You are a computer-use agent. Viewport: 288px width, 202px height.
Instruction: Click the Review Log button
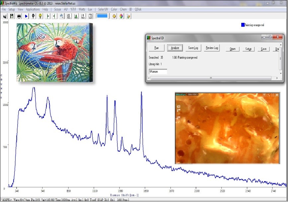(212, 48)
